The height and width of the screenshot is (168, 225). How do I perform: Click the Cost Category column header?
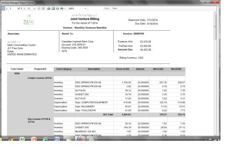pyautogui.click(x=64, y=69)
